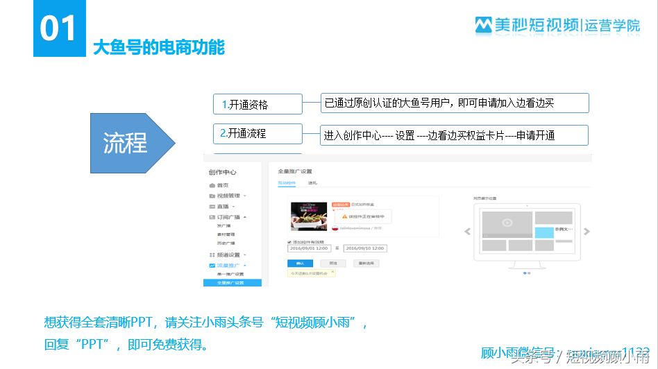
Task: Select the first blue carousel dot
Action: (x=525, y=273)
